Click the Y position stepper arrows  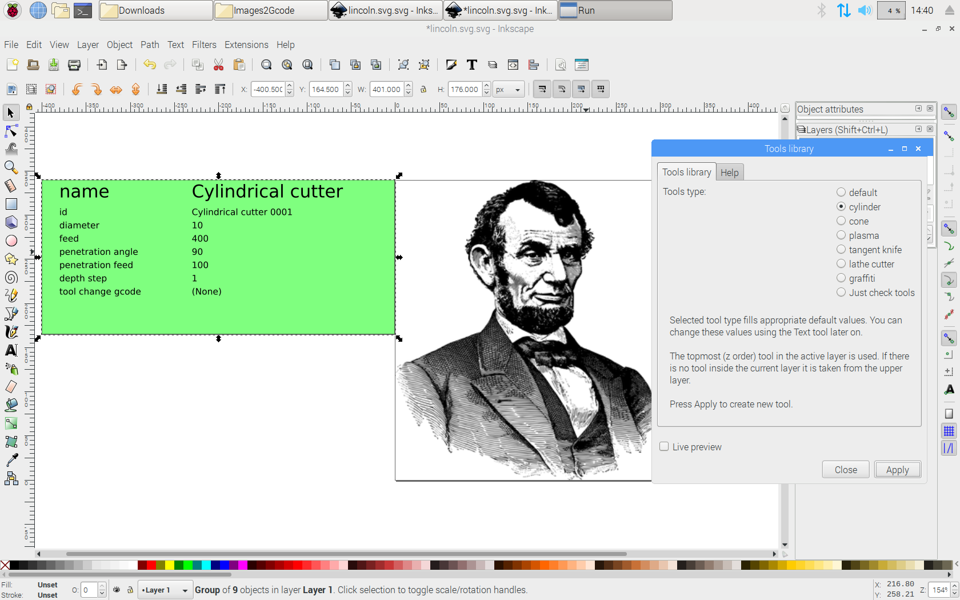point(347,89)
